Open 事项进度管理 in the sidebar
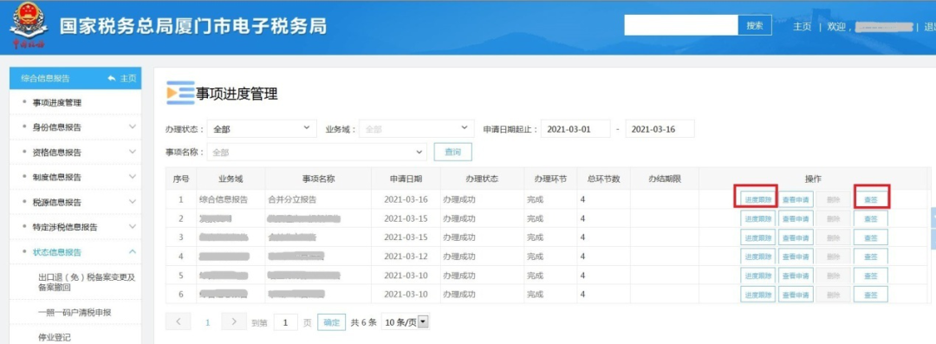Screen dimensions: 936x344 click(75, 103)
